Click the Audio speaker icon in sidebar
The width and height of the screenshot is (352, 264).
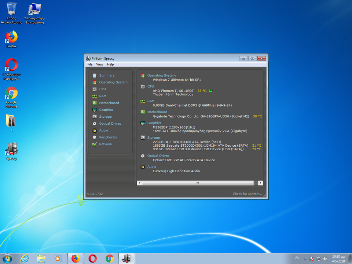point(95,131)
